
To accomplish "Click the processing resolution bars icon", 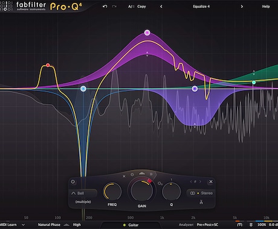I will click(x=66, y=225).
